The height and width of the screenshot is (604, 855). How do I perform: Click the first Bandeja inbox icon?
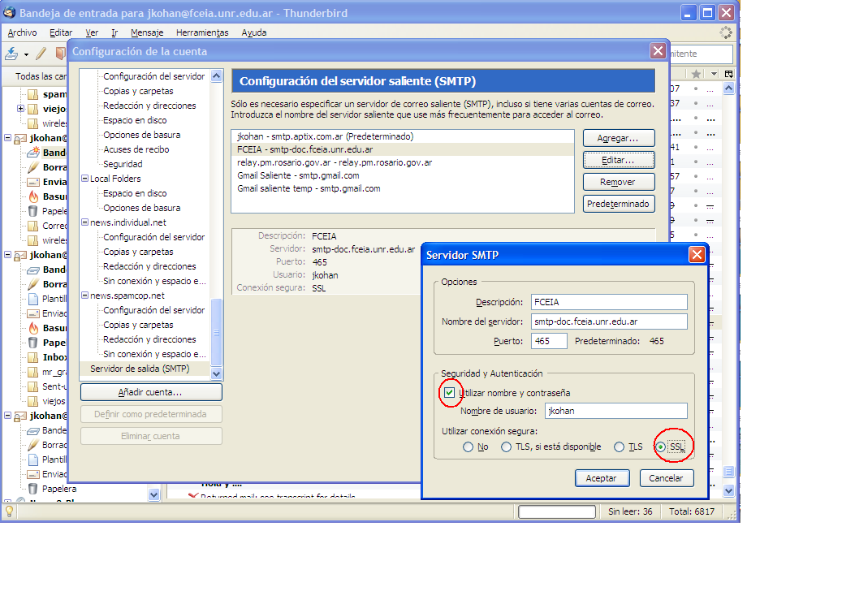[33, 152]
